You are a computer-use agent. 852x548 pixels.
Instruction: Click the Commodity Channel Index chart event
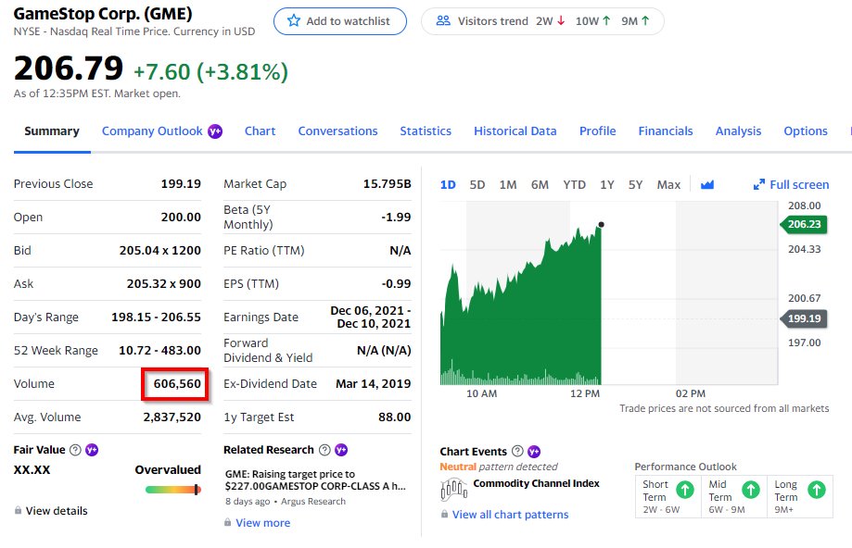click(536, 483)
